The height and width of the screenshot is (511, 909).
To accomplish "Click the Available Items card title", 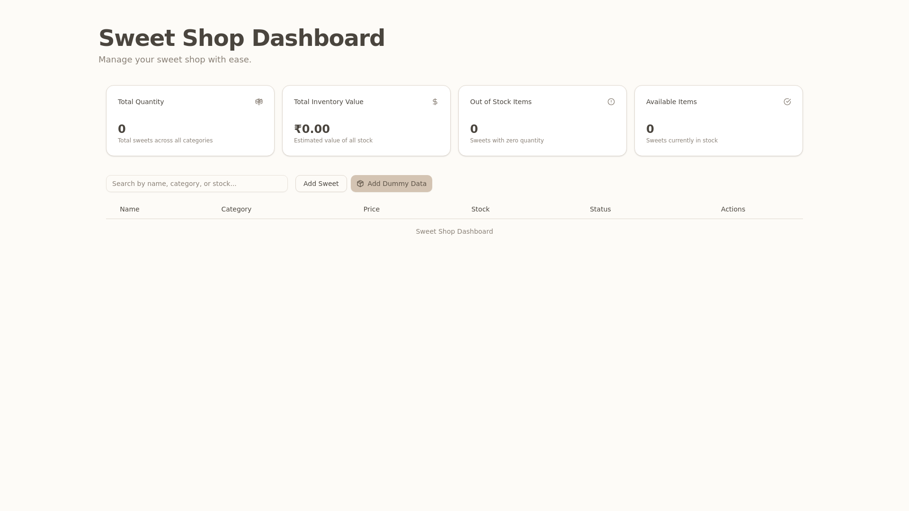I will (671, 102).
